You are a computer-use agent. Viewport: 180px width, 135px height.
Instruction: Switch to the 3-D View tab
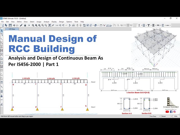coord(12,29)
